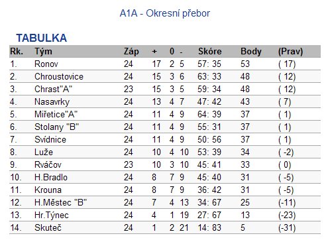
Task: Click the Body column header
Action: (251, 52)
